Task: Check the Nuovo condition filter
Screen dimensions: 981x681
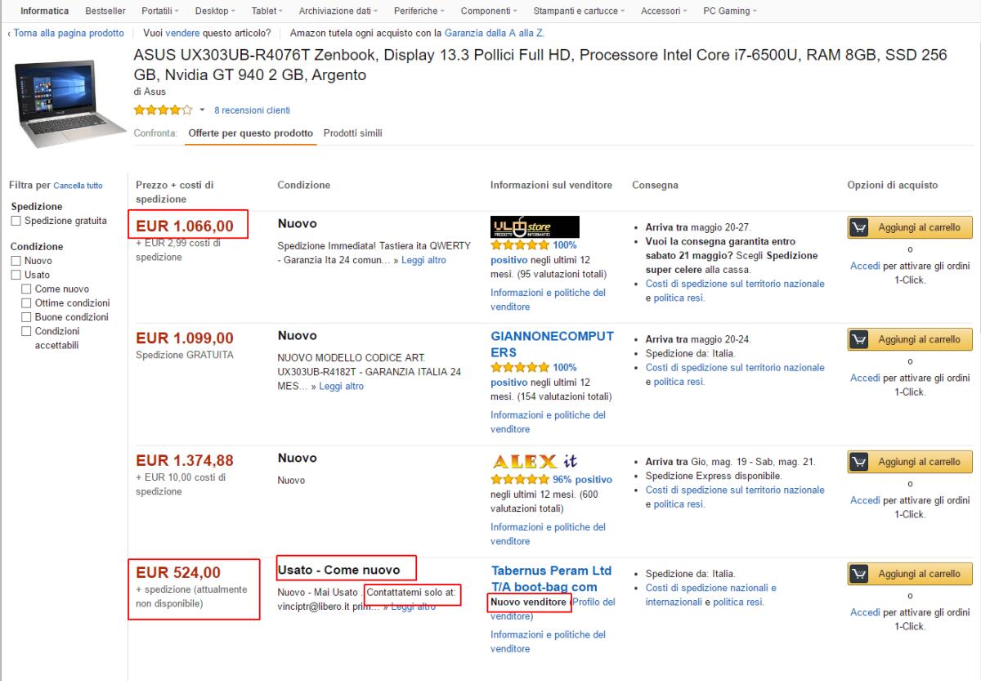Action: click(x=15, y=262)
